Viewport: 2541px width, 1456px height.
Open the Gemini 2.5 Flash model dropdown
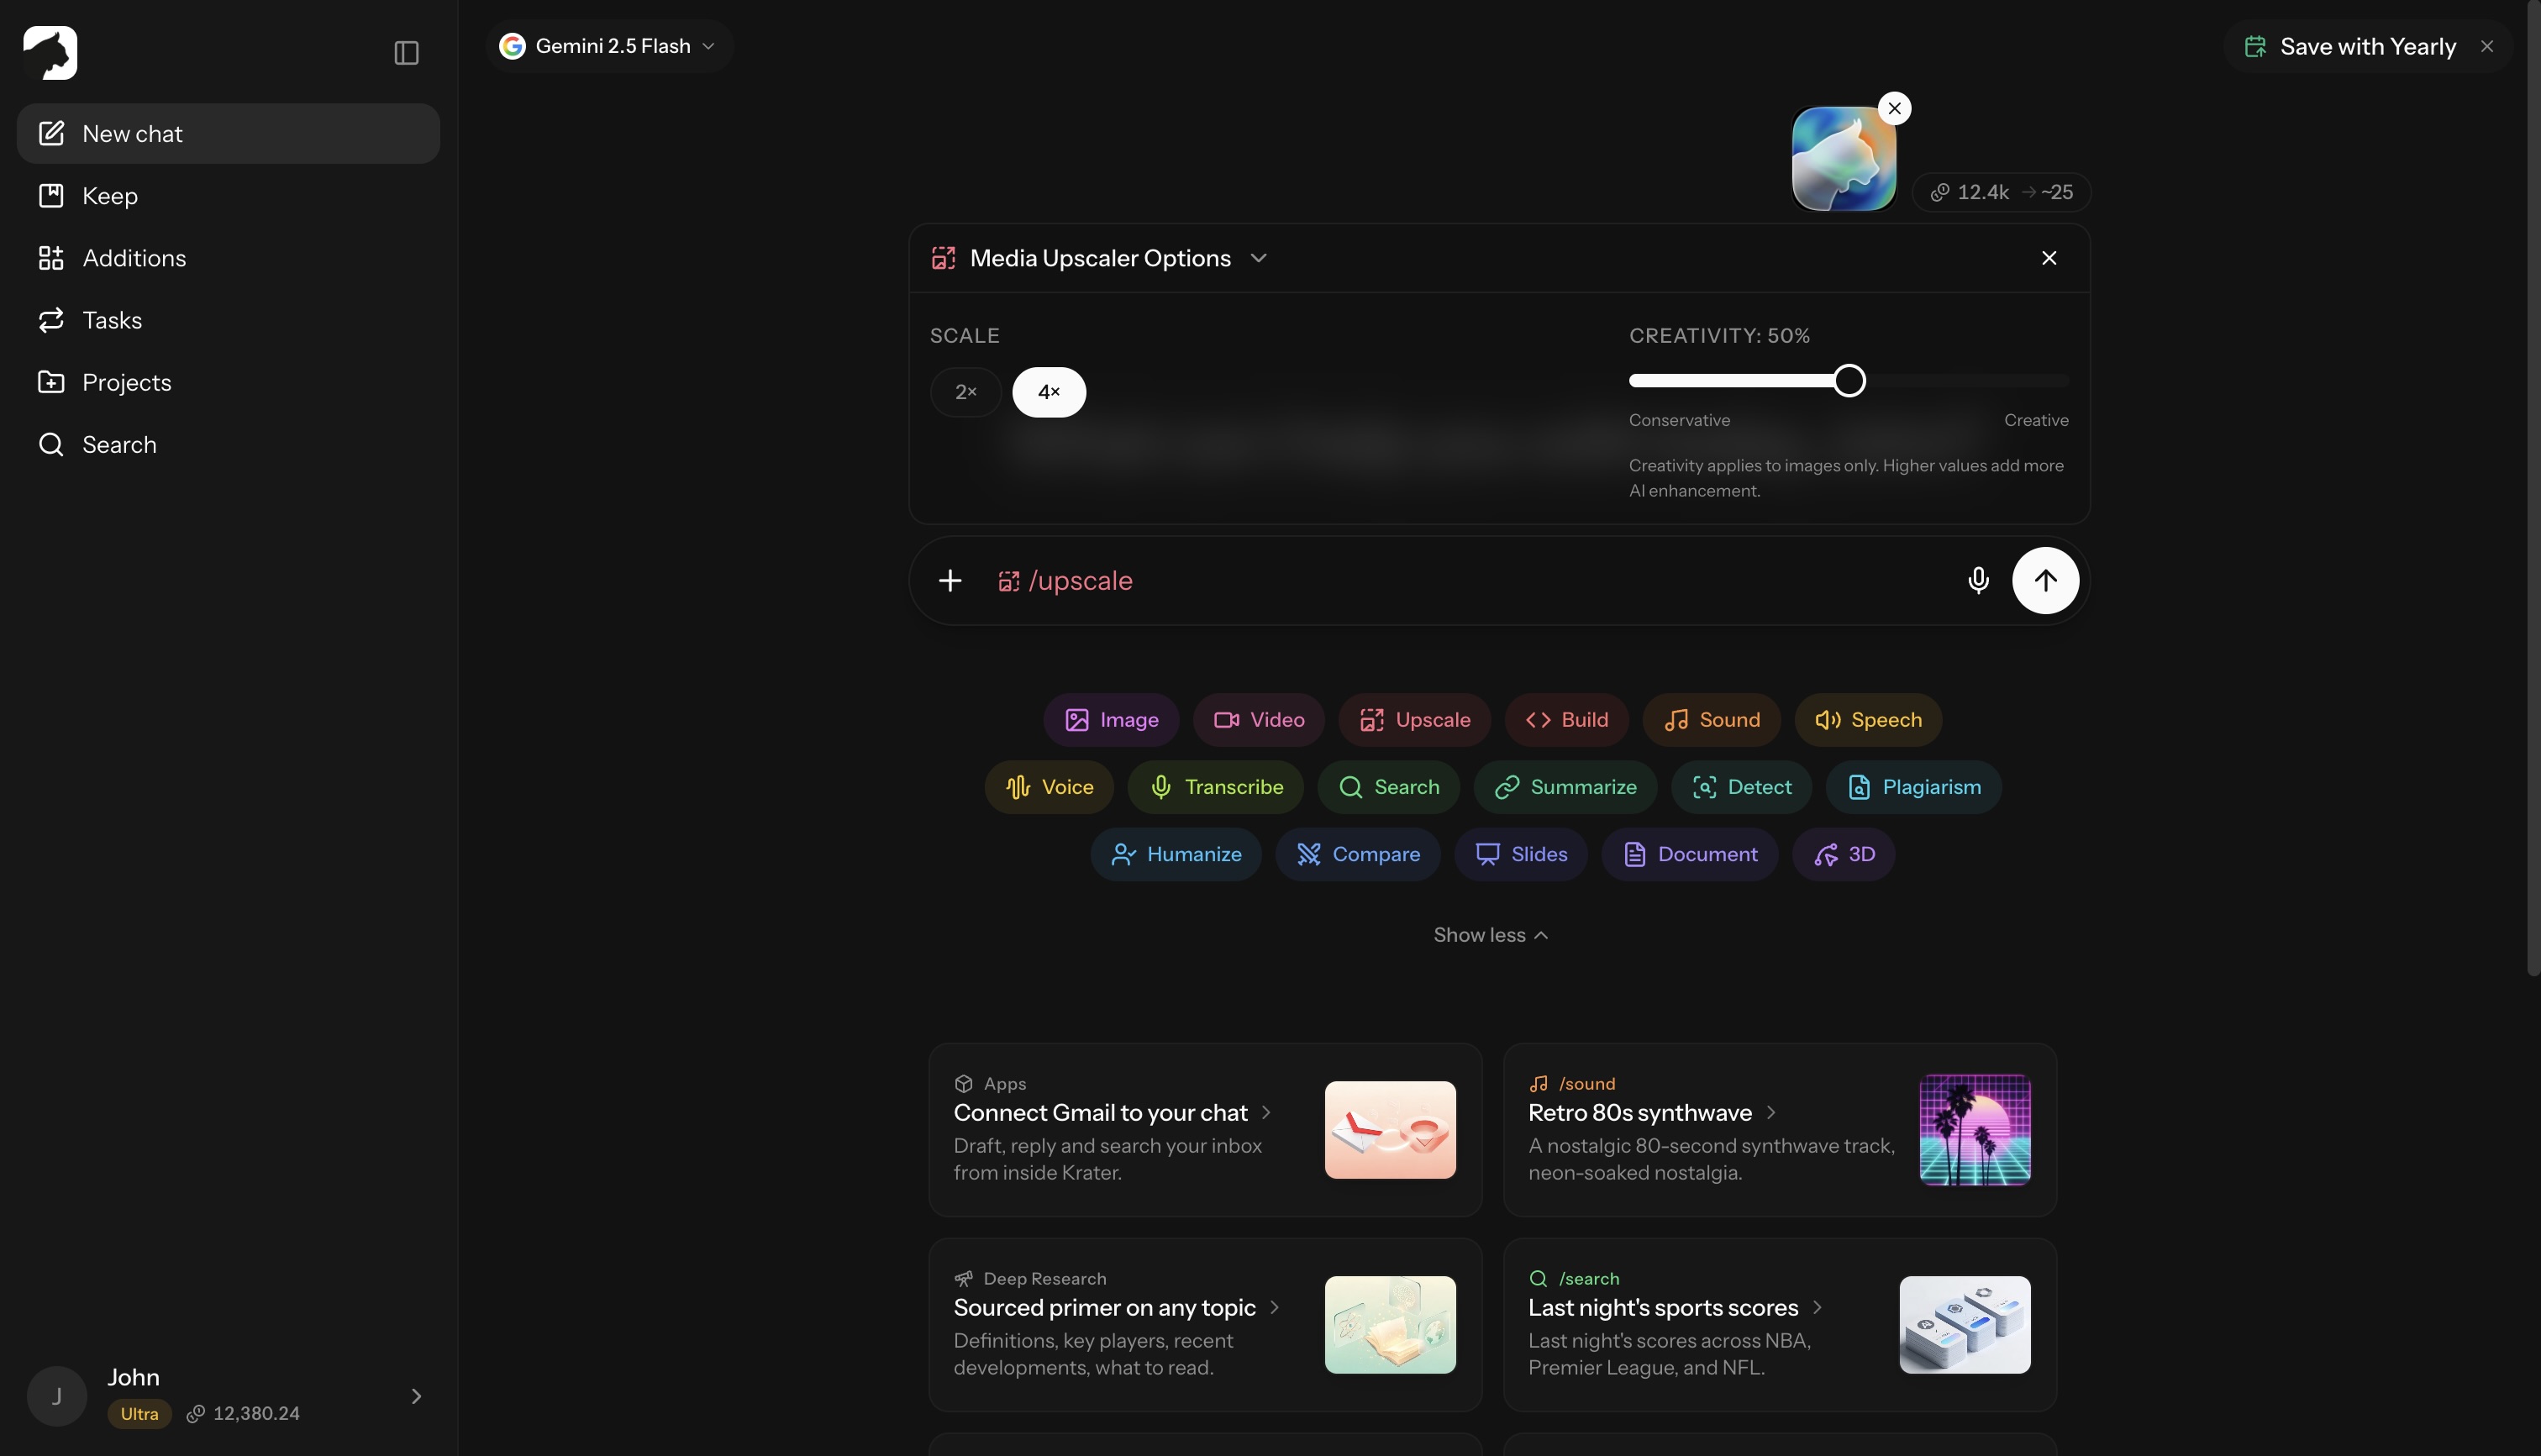608,46
